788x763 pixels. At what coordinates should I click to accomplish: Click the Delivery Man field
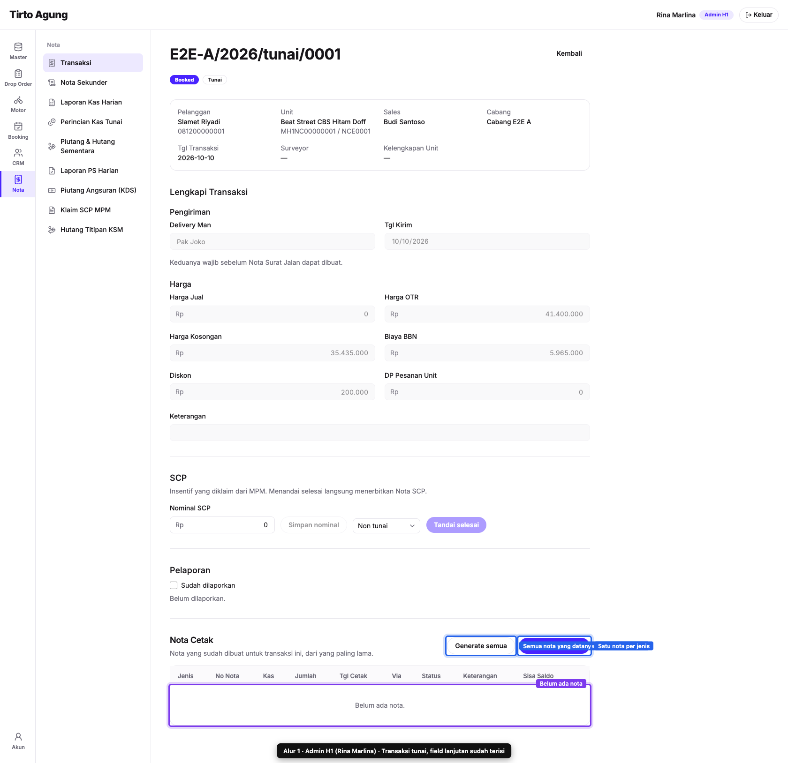pos(272,242)
